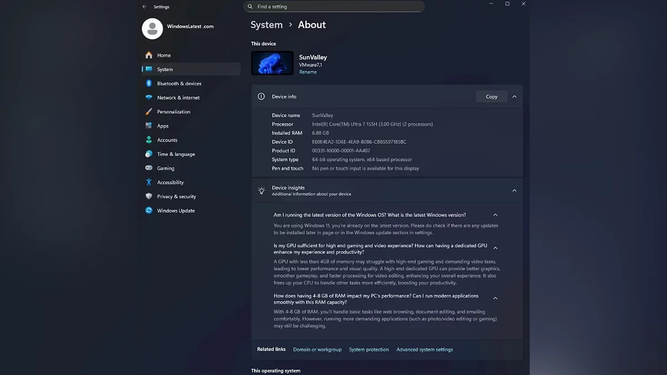Collapse the GPU gaming question
Viewport: 667px width, 375px height.
tap(495, 248)
